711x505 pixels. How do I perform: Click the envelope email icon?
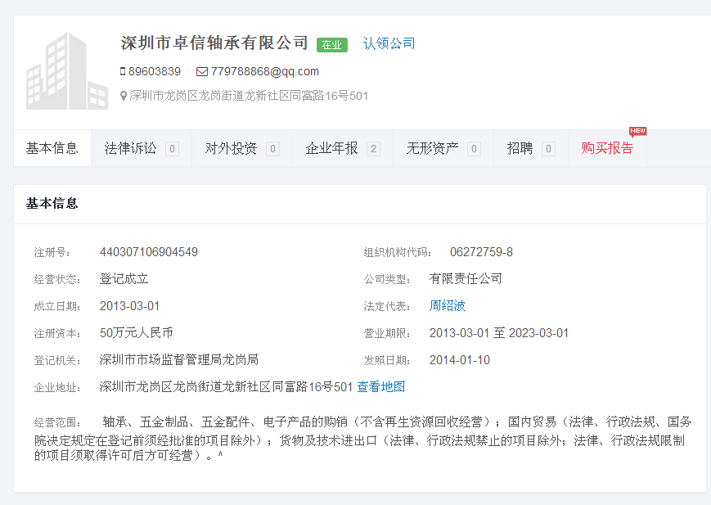[201, 71]
